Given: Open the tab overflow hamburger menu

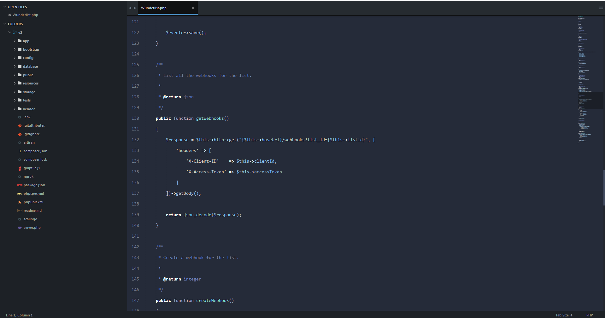Looking at the screenshot, I should pyautogui.click(x=601, y=8).
